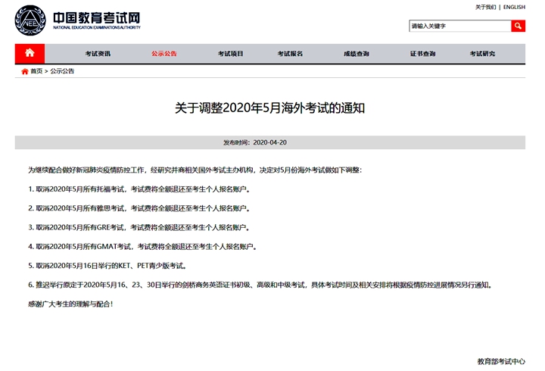This screenshot has width=545, height=371.
Task: Click item 1 about 托福考试 cancellation
Action: click(139, 189)
